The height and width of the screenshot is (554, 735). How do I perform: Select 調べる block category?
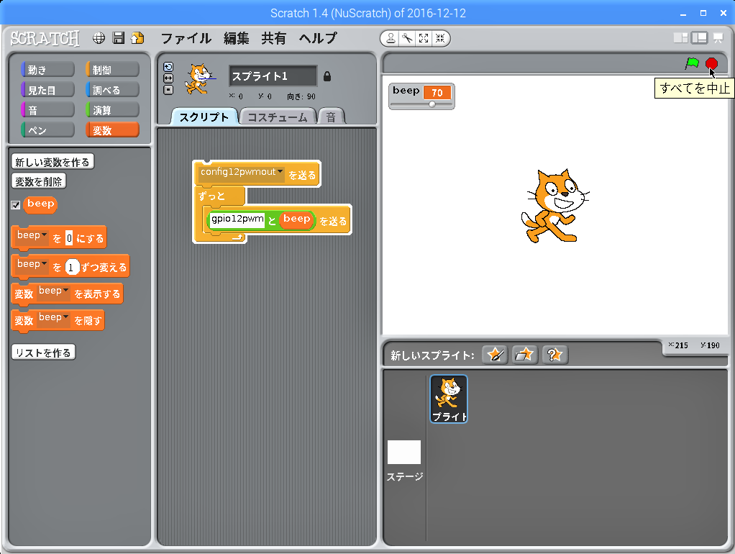click(112, 90)
